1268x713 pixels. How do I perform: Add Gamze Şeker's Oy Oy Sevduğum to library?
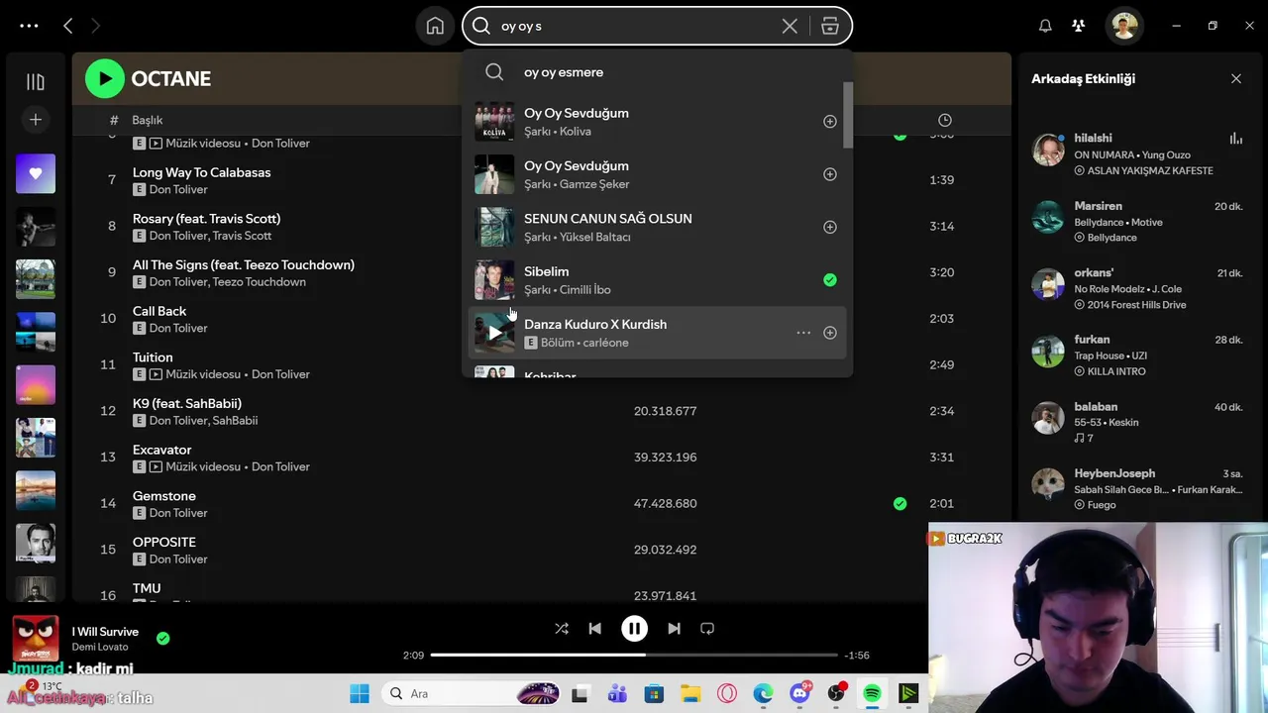pos(830,174)
